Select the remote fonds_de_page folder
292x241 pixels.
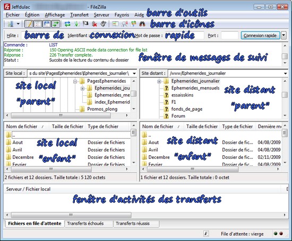187,109
